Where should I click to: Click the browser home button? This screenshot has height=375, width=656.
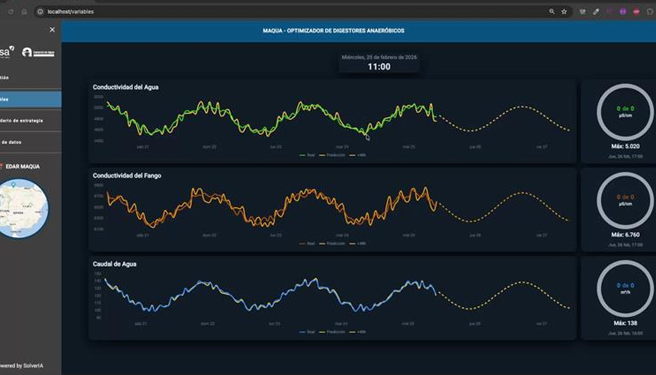[24, 12]
